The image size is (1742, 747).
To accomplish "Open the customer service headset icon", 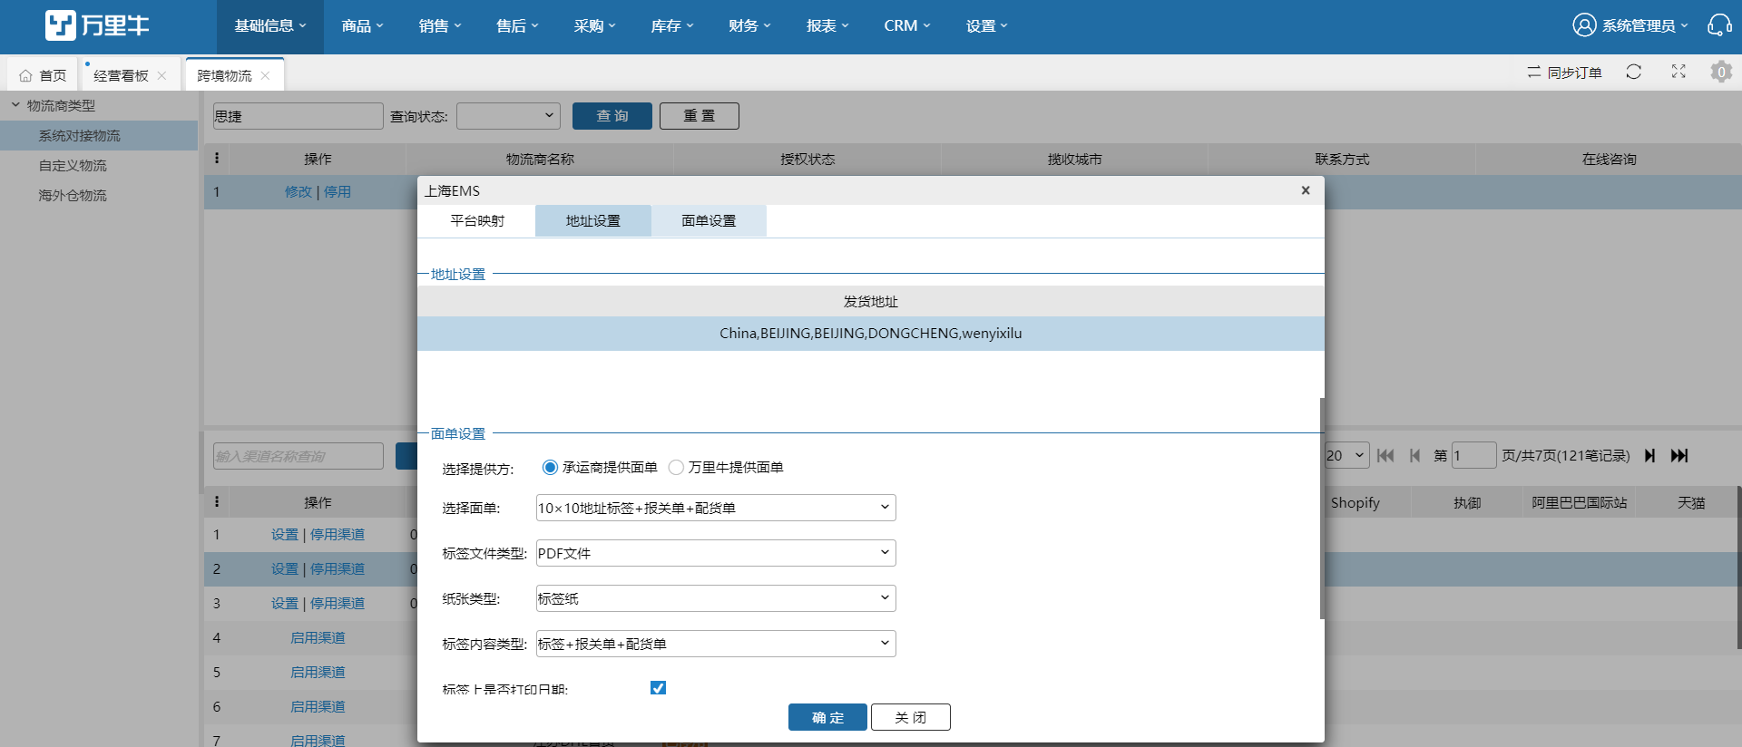I will click(x=1718, y=25).
